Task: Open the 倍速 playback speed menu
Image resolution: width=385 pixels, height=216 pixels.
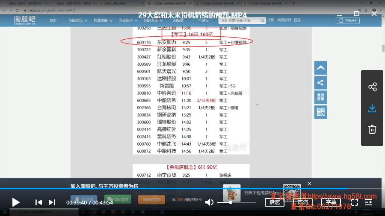Action: [x=275, y=202]
